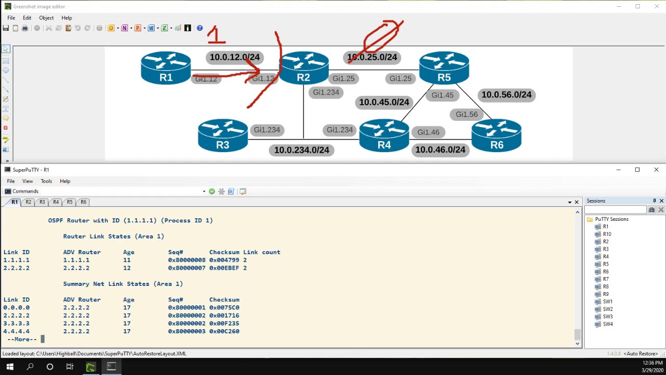Export to Word icon
Viewport: 666px width, 375px height.
(x=151, y=28)
